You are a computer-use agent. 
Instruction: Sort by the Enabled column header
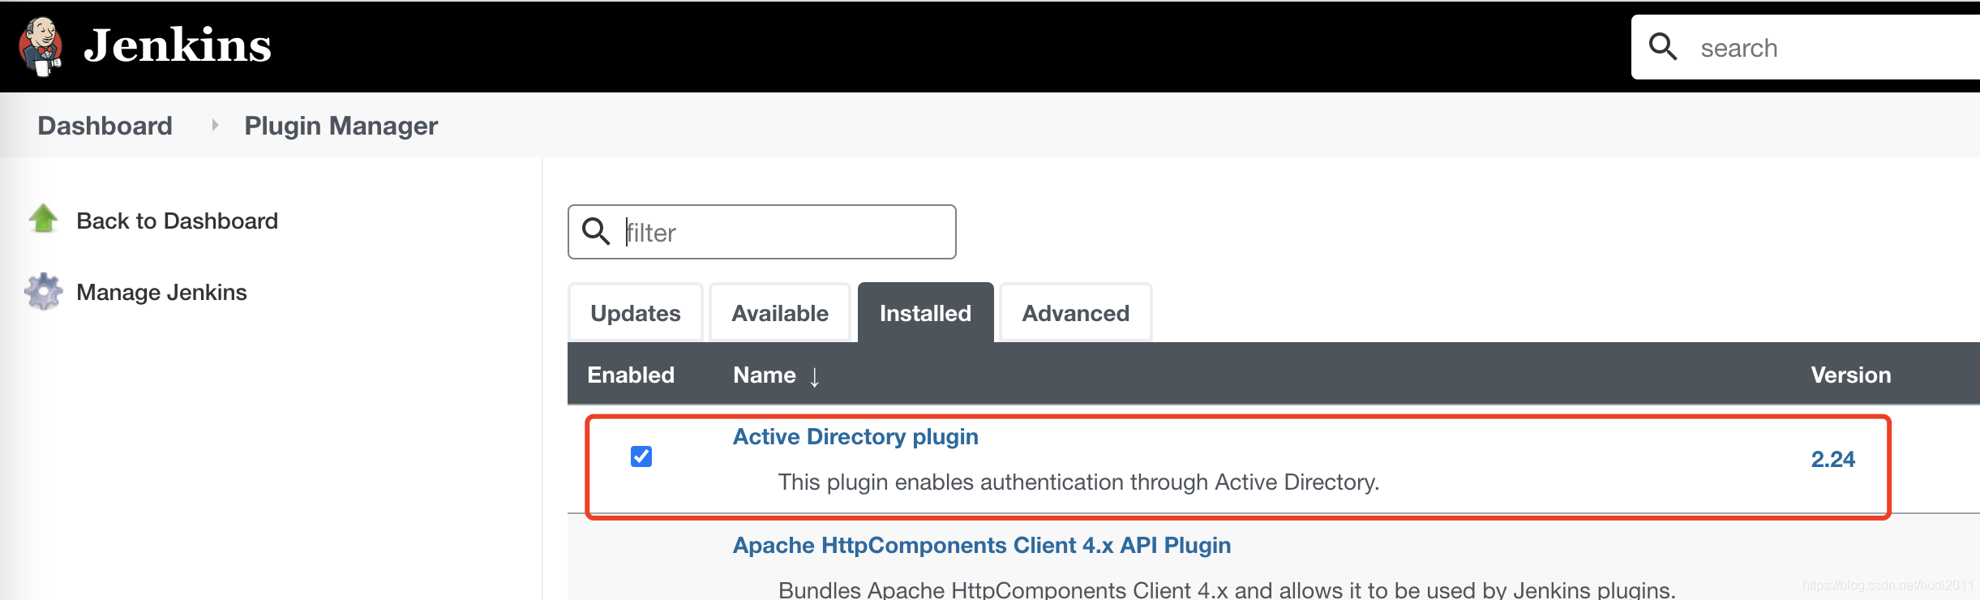(631, 375)
